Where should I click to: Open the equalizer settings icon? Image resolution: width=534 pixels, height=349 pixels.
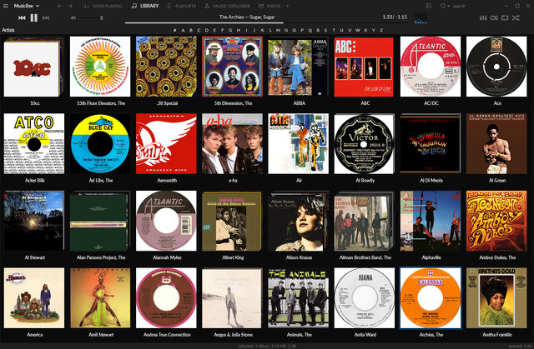coord(483,17)
